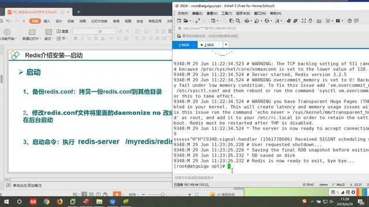Viewport: 369px width, 207px height.
Task: Switch to WPS 插入 ribbon tab
Action: pyautogui.click(x=47, y=21)
